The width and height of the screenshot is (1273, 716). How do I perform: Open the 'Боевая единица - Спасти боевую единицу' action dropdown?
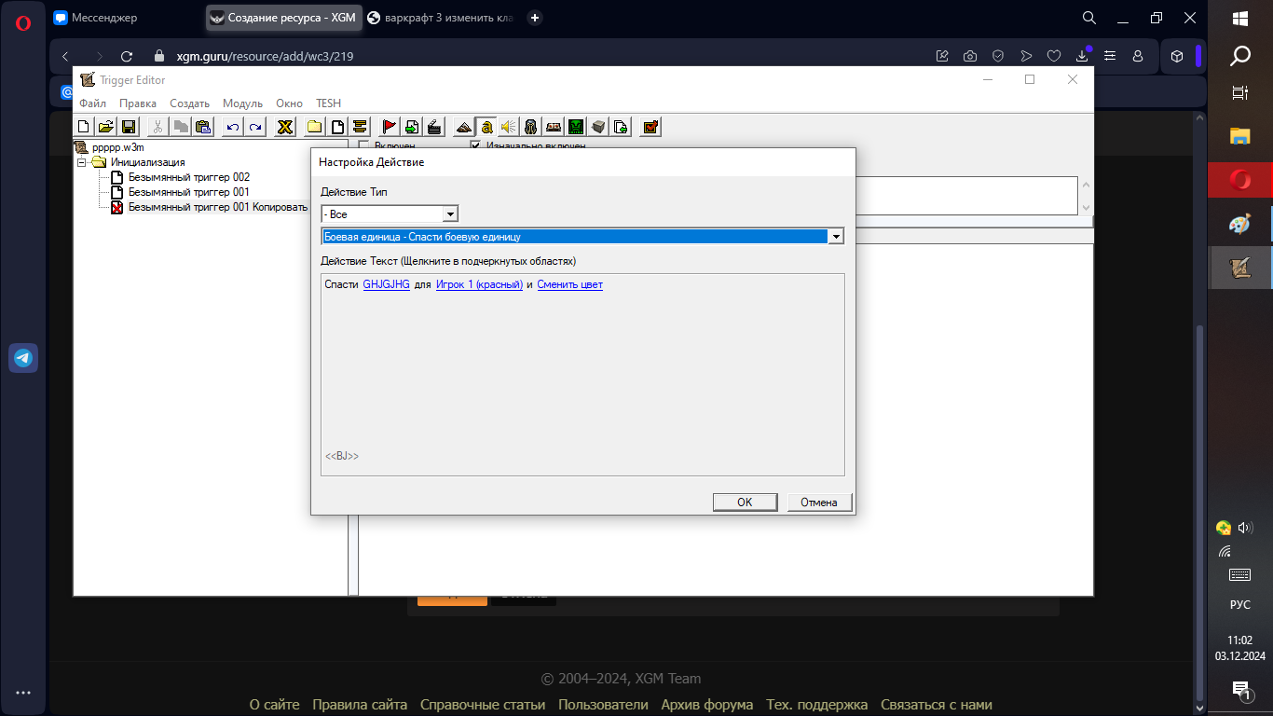pyautogui.click(x=582, y=237)
